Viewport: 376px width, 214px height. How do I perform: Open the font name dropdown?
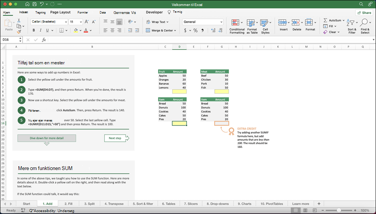[x=66, y=22]
